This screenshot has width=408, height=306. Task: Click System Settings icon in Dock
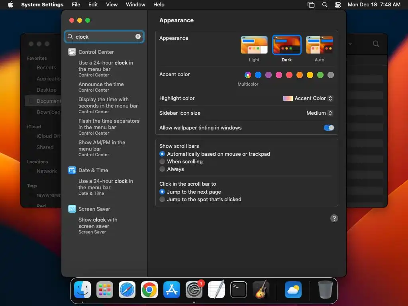[x=194, y=290]
